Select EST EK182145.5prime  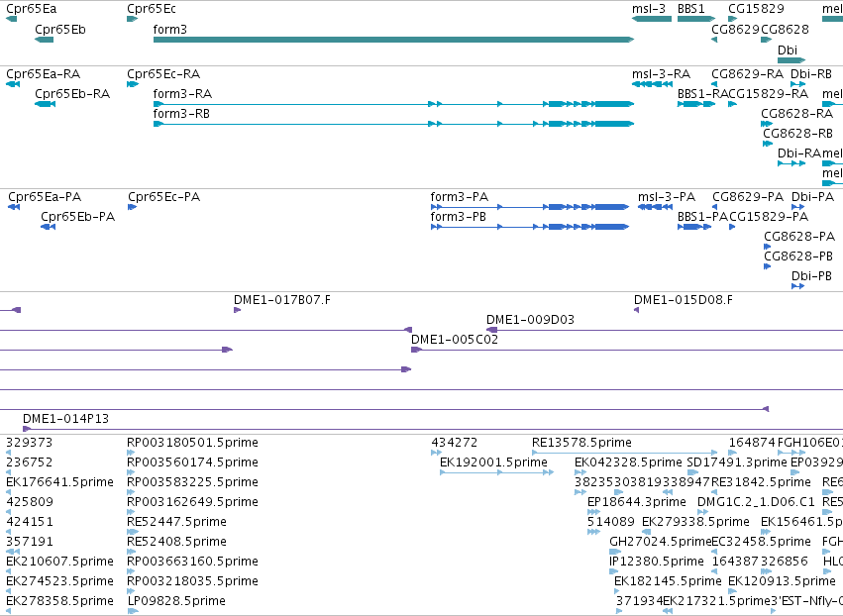(668, 581)
